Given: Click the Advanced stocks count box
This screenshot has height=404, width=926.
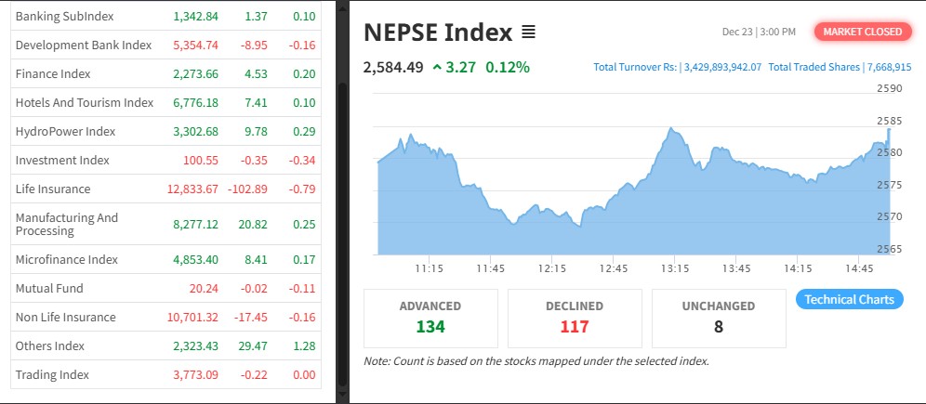Looking at the screenshot, I should tap(430, 317).
